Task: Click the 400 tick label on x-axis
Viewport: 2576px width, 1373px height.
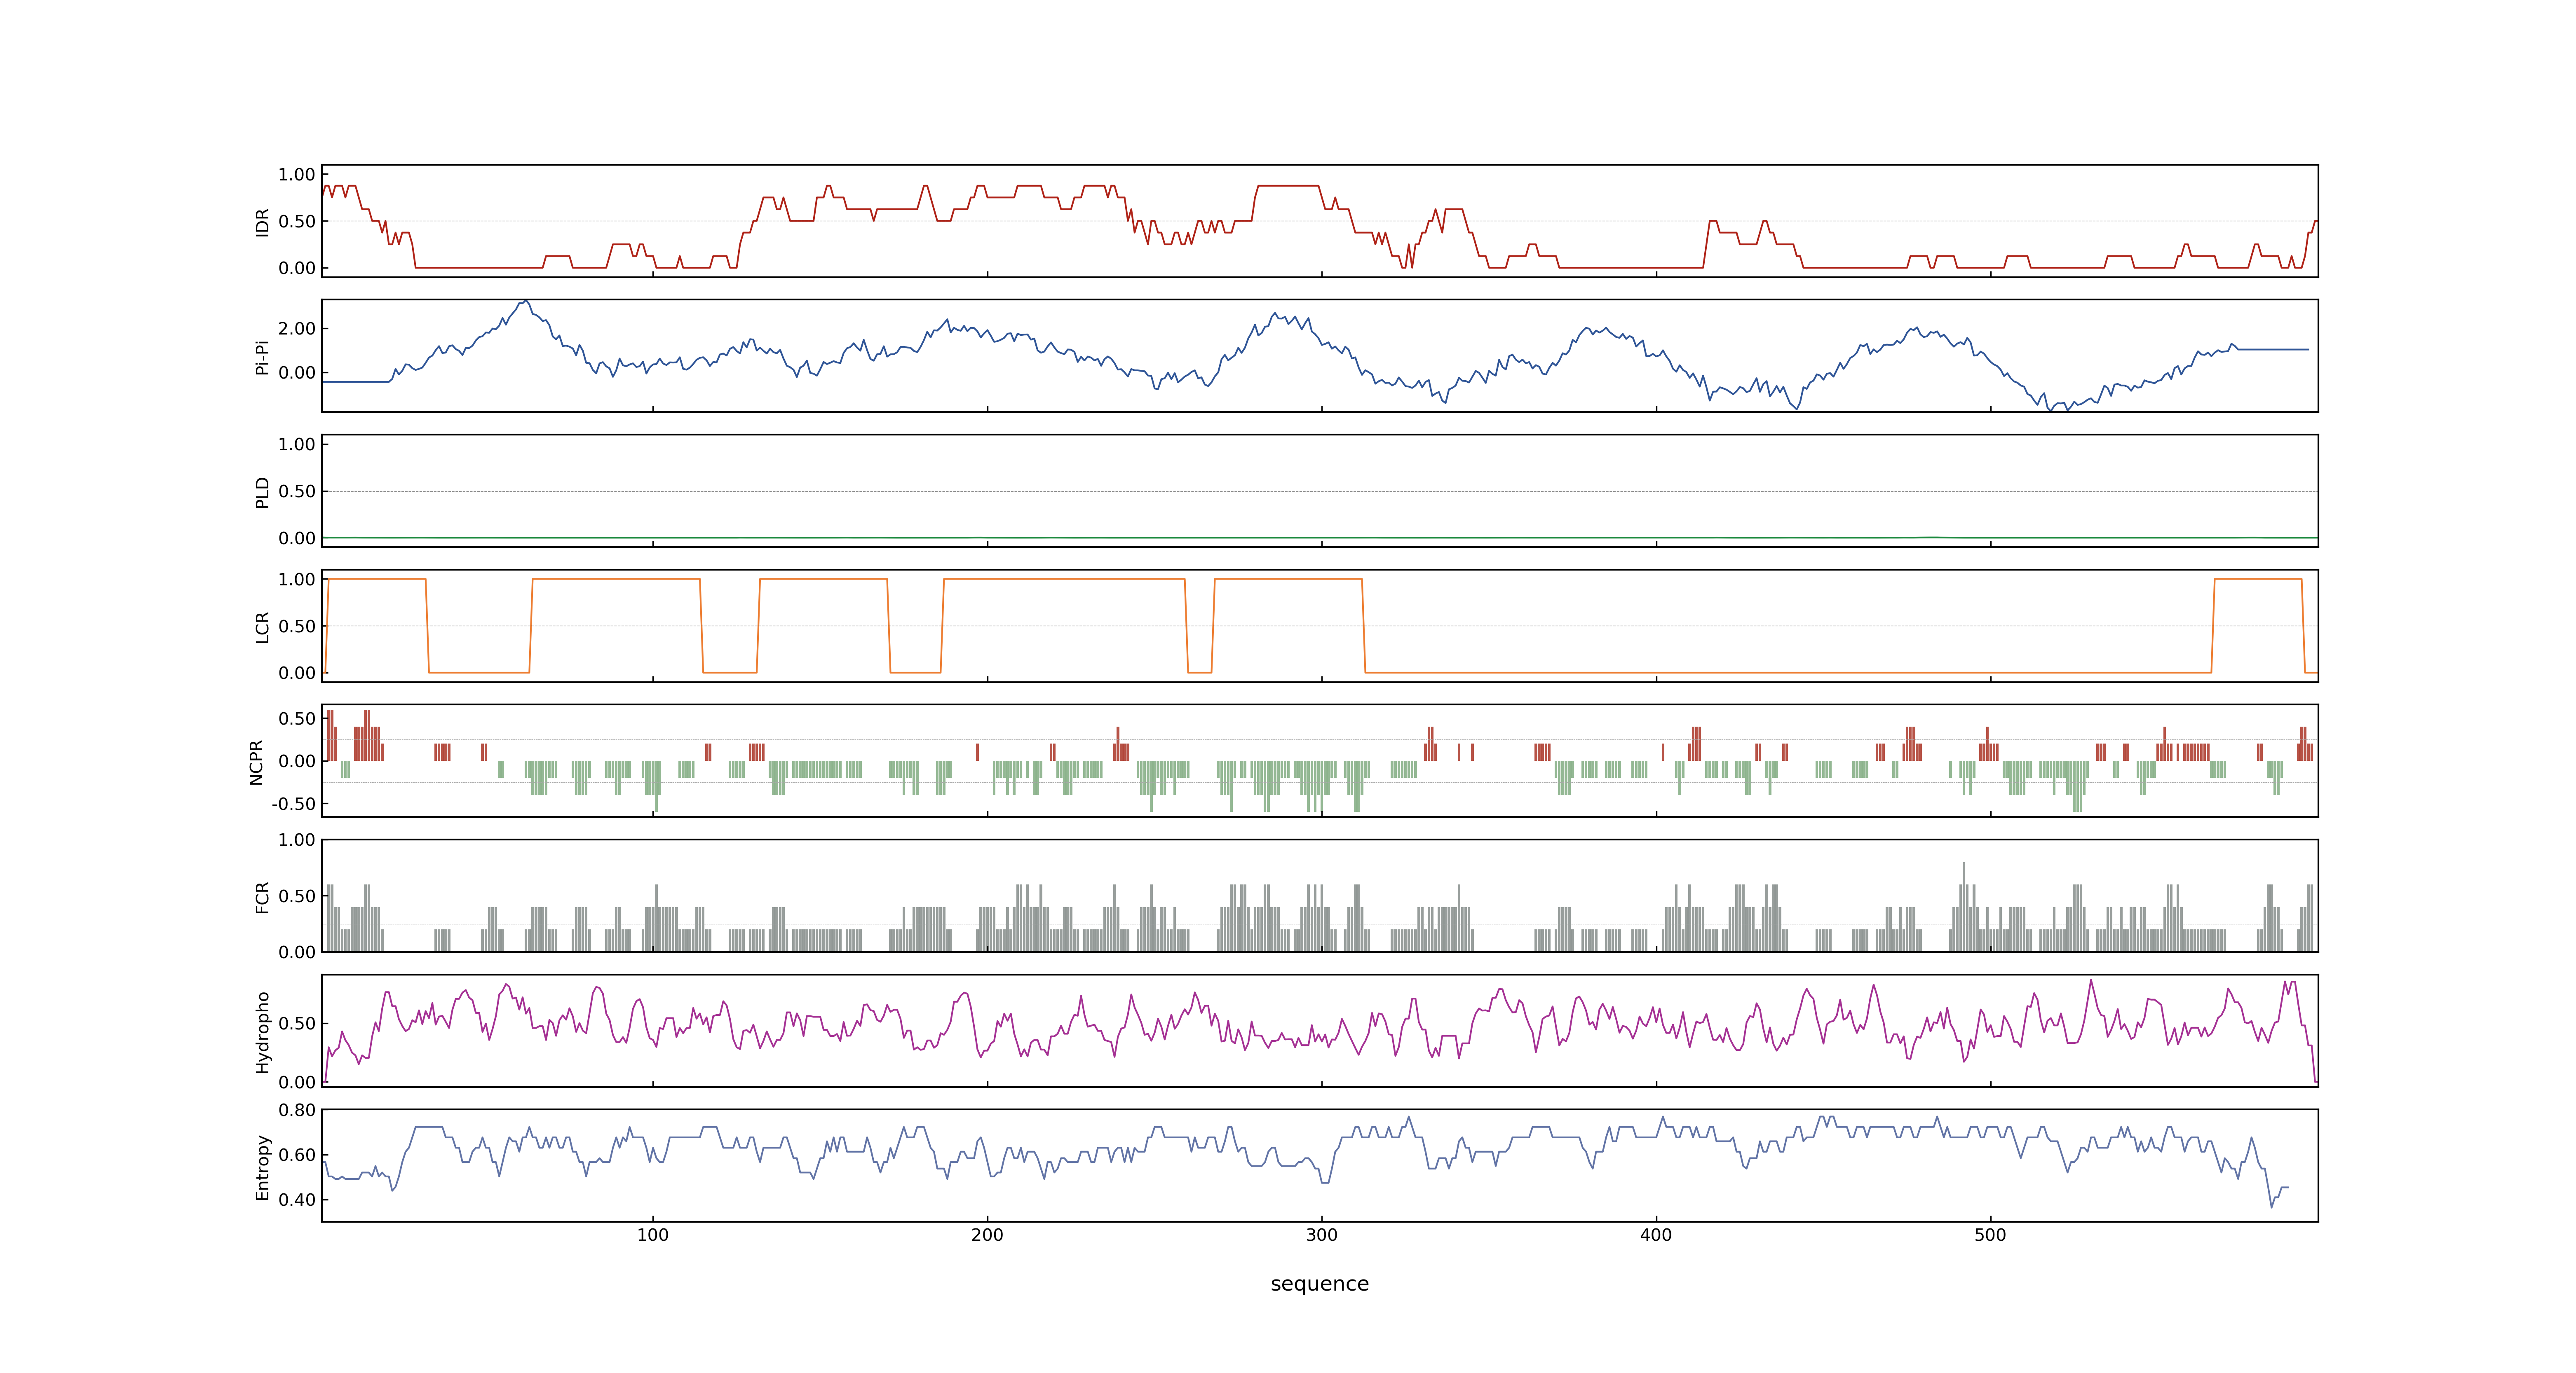Action: point(1656,1235)
